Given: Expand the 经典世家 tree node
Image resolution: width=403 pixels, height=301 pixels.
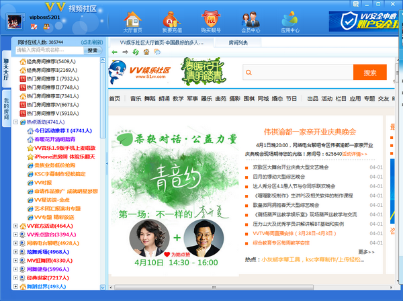Looking at the screenshot, I should coord(16,277).
